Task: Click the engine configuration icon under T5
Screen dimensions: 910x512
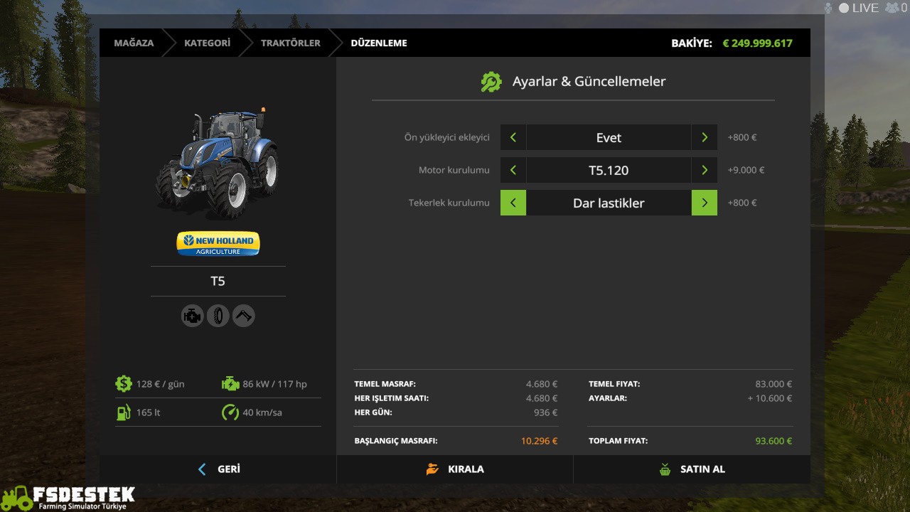Action: tap(192, 316)
